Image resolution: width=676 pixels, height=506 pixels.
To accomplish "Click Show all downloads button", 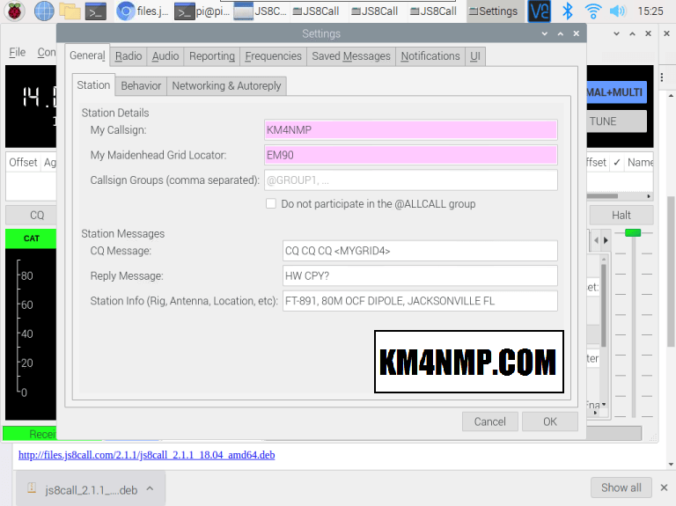I will tap(621, 488).
